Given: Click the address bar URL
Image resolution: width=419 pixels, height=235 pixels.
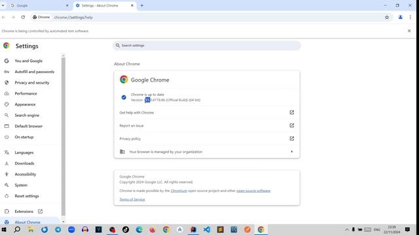Looking at the screenshot, I should [x=73, y=18].
